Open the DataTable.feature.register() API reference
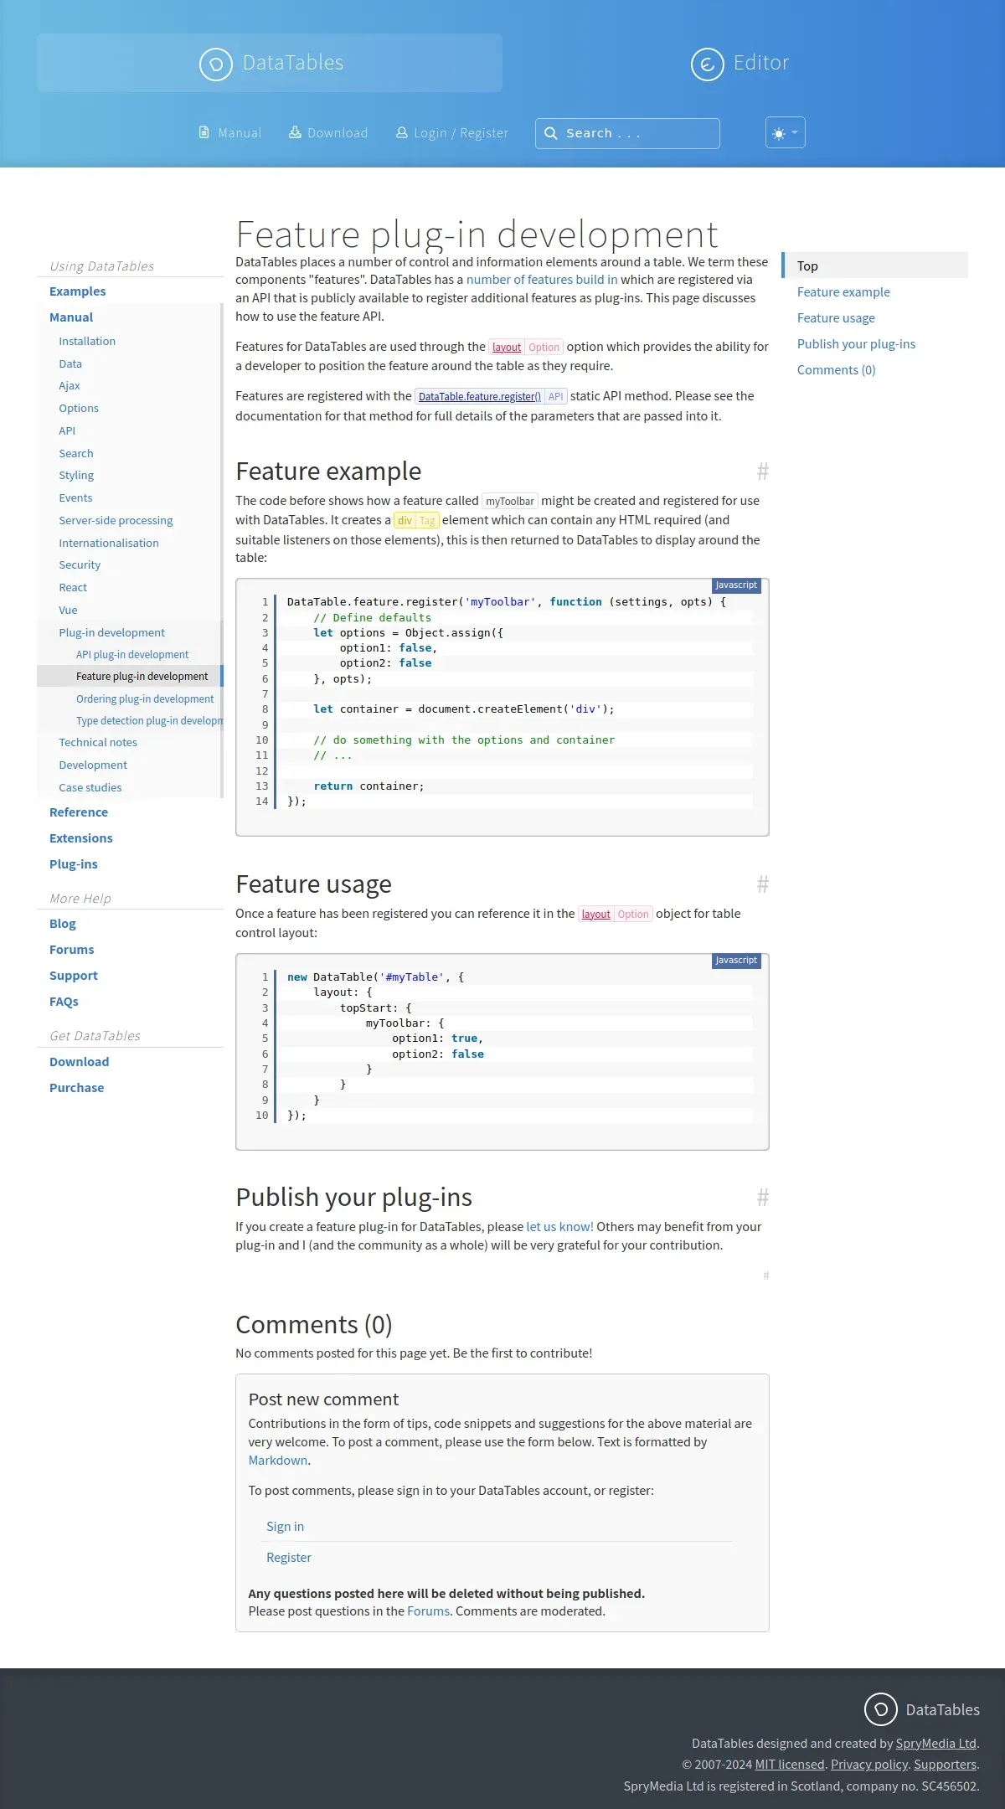This screenshot has height=1809, width=1005. [x=480, y=397]
